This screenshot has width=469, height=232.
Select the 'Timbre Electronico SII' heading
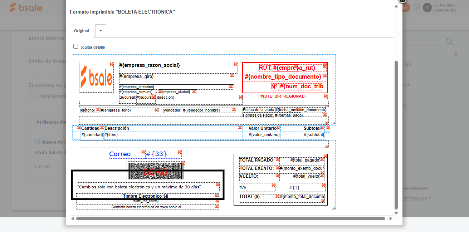(146, 196)
